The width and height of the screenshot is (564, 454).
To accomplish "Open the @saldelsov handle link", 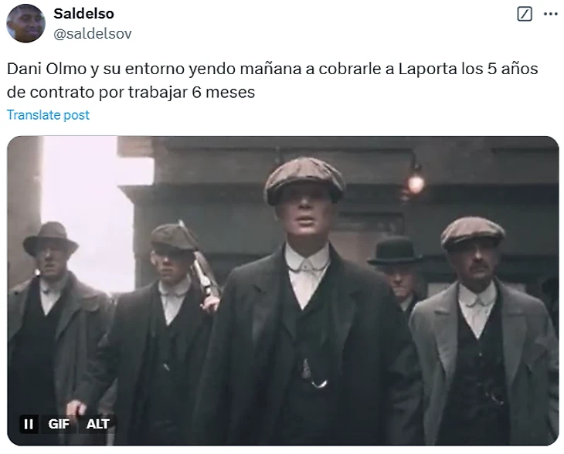I will (93, 34).
